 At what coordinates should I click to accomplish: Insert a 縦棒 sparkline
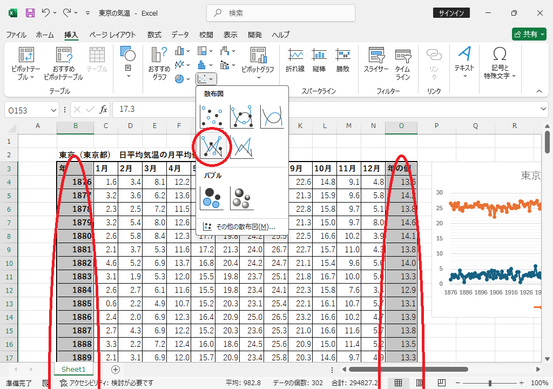[319, 61]
